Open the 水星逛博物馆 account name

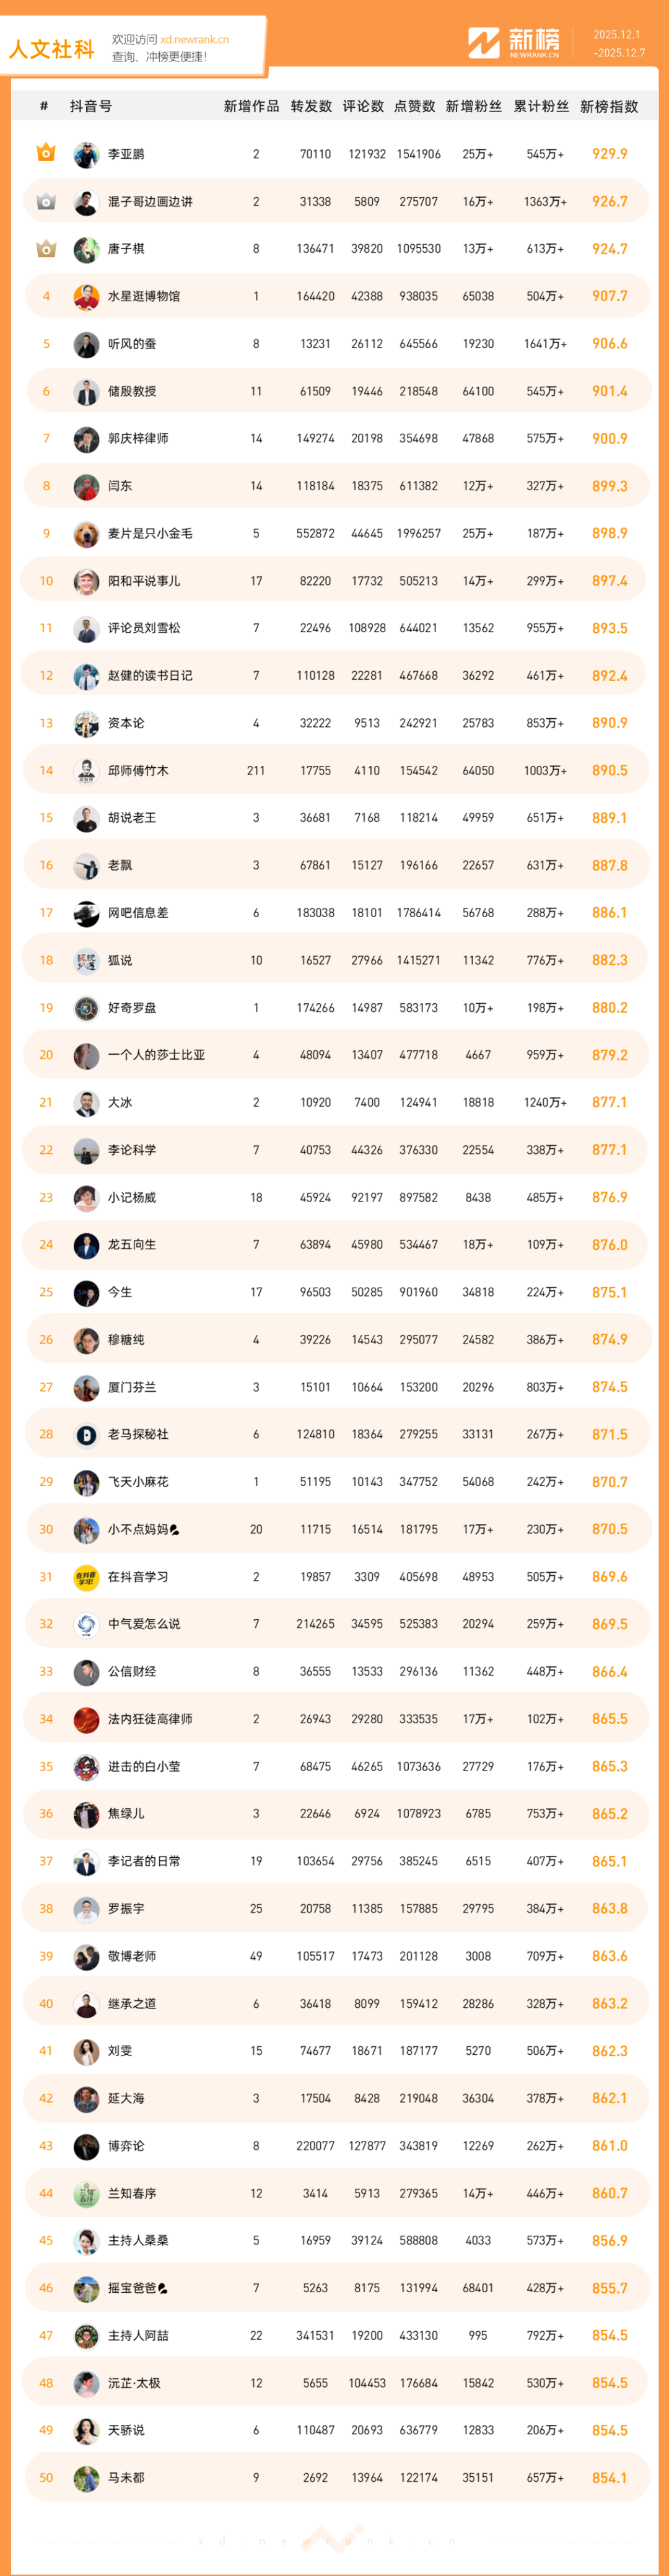coord(144,297)
